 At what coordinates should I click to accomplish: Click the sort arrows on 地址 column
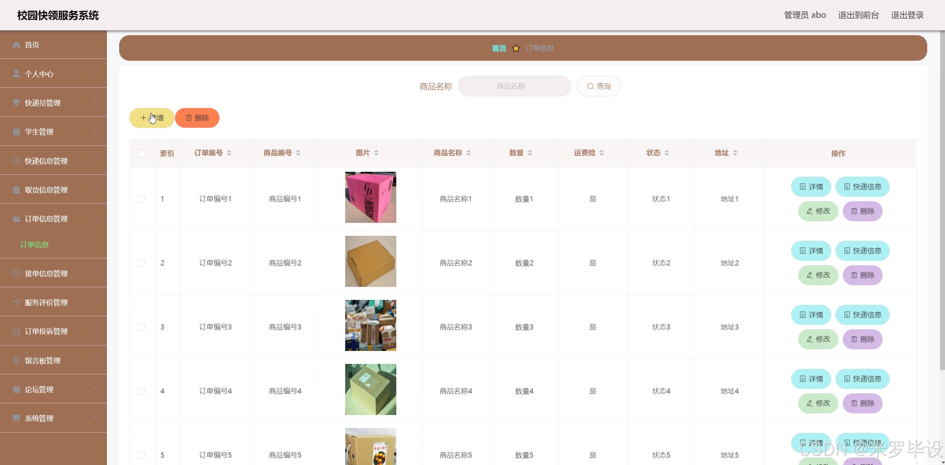(735, 153)
